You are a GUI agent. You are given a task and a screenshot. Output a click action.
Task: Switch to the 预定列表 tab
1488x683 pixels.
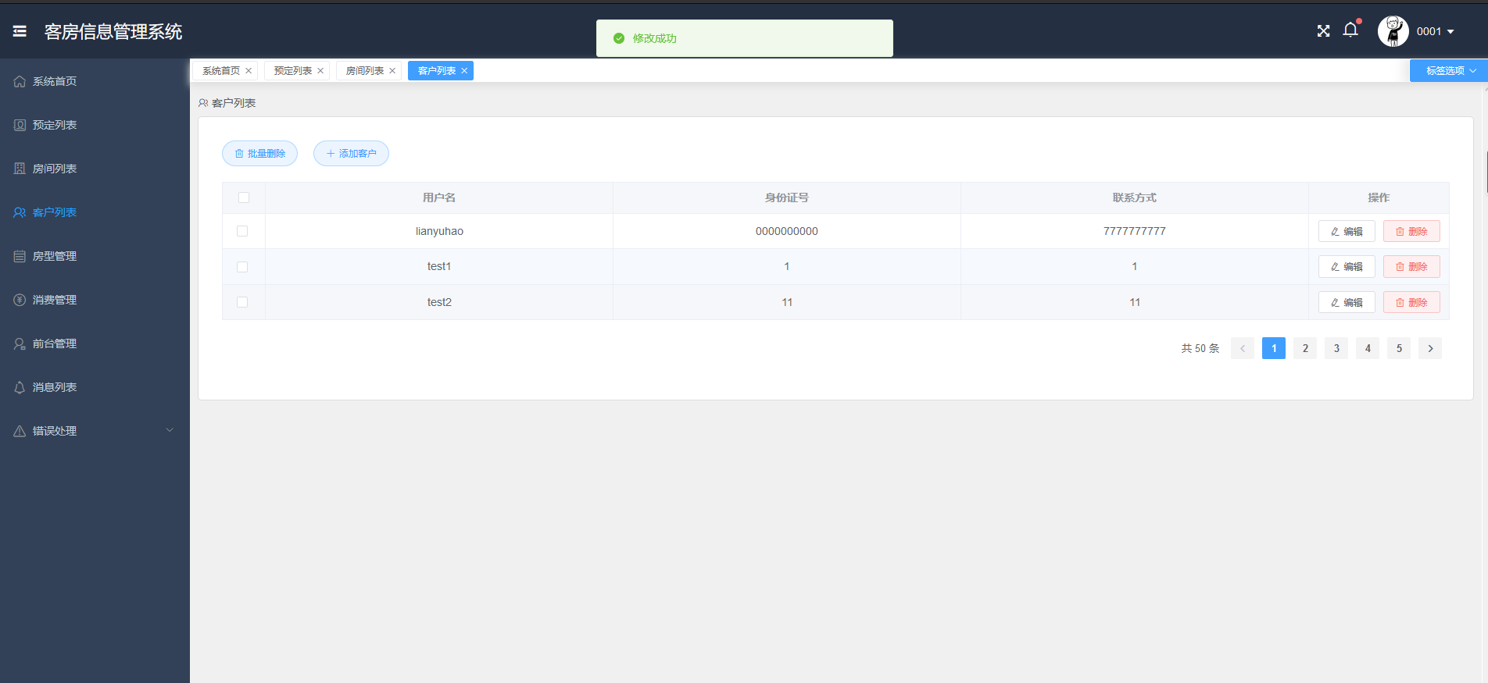click(293, 71)
